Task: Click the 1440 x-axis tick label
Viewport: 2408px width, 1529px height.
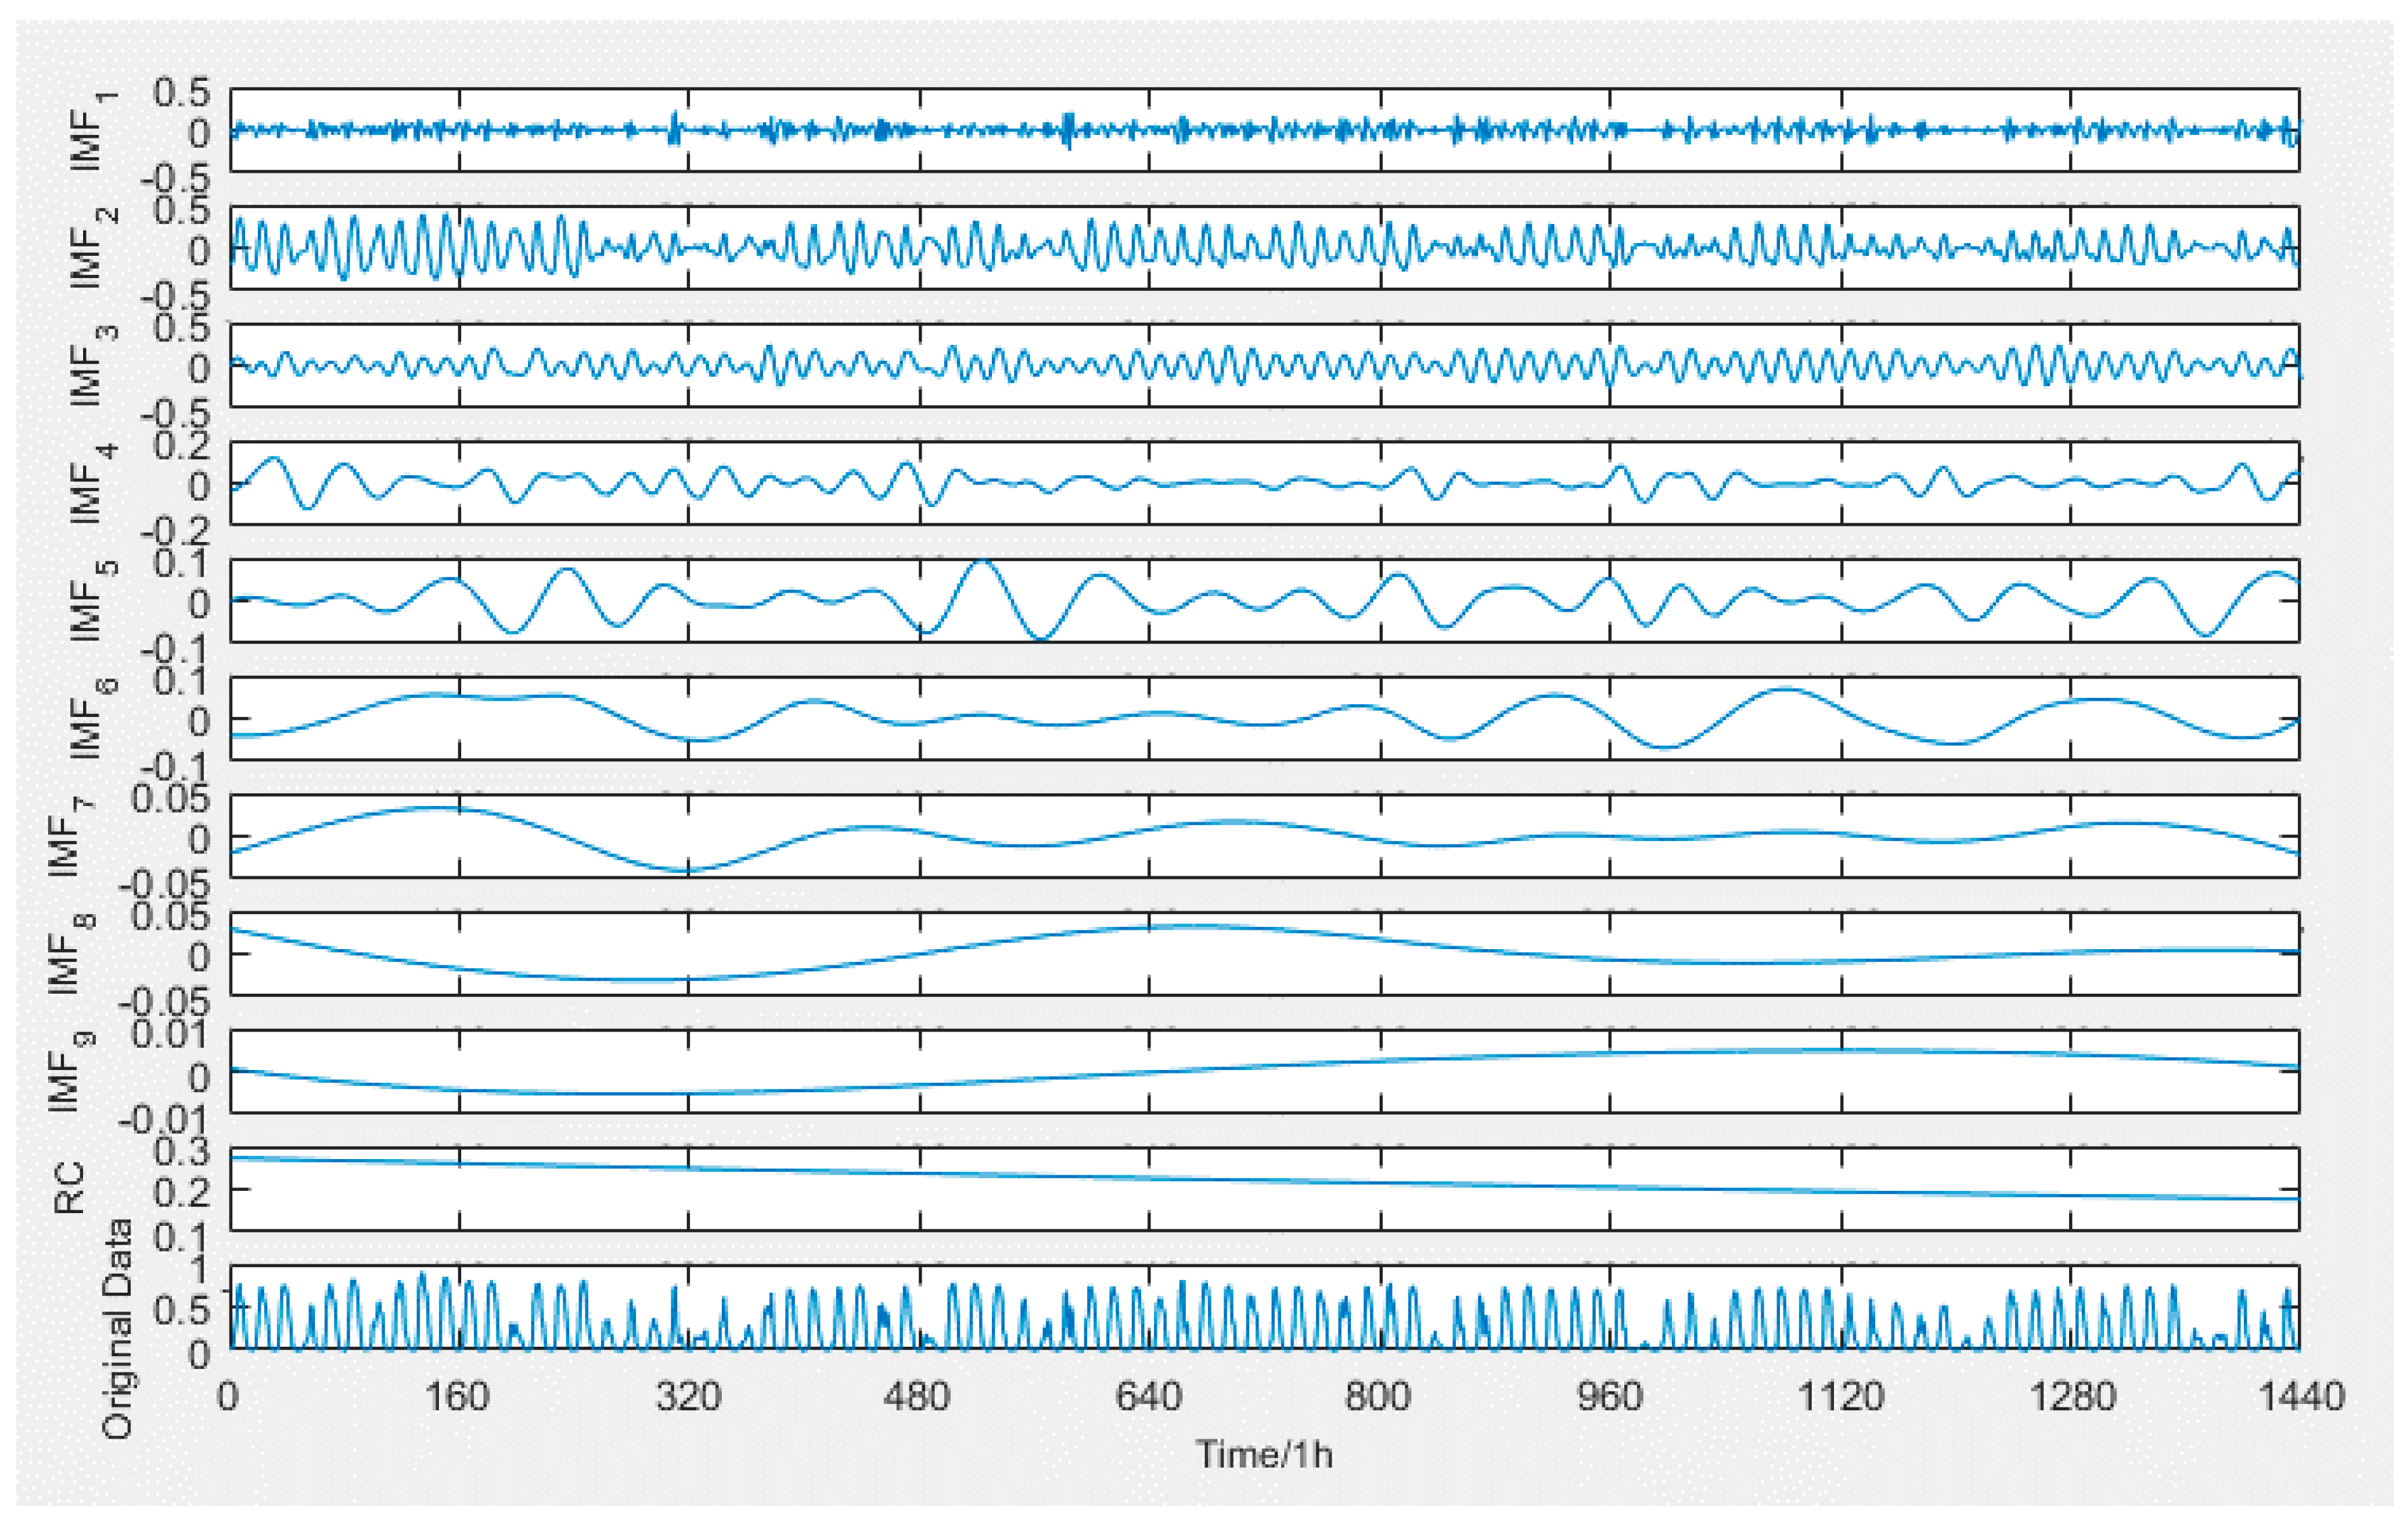Action: [2300, 1396]
